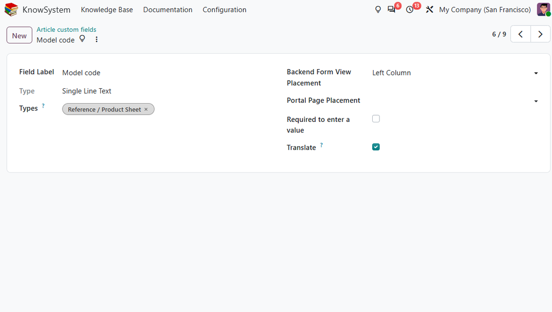Image resolution: width=552 pixels, height=312 pixels.
Task: Open the Documentation menu
Action: pyautogui.click(x=168, y=9)
